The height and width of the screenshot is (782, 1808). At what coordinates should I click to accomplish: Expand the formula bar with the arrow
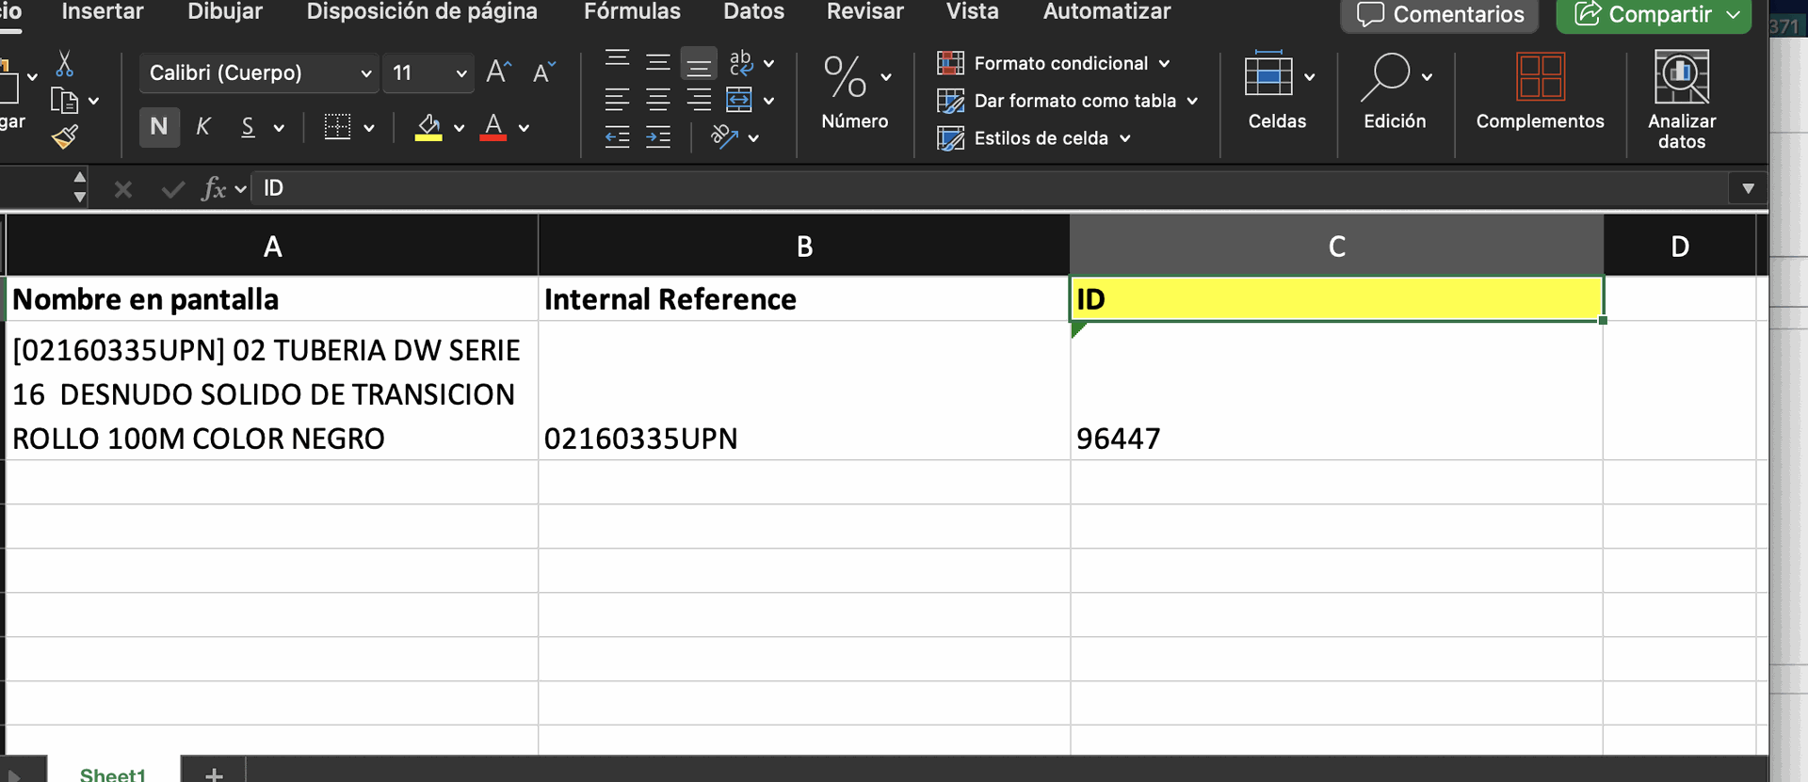pyautogui.click(x=1748, y=188)
